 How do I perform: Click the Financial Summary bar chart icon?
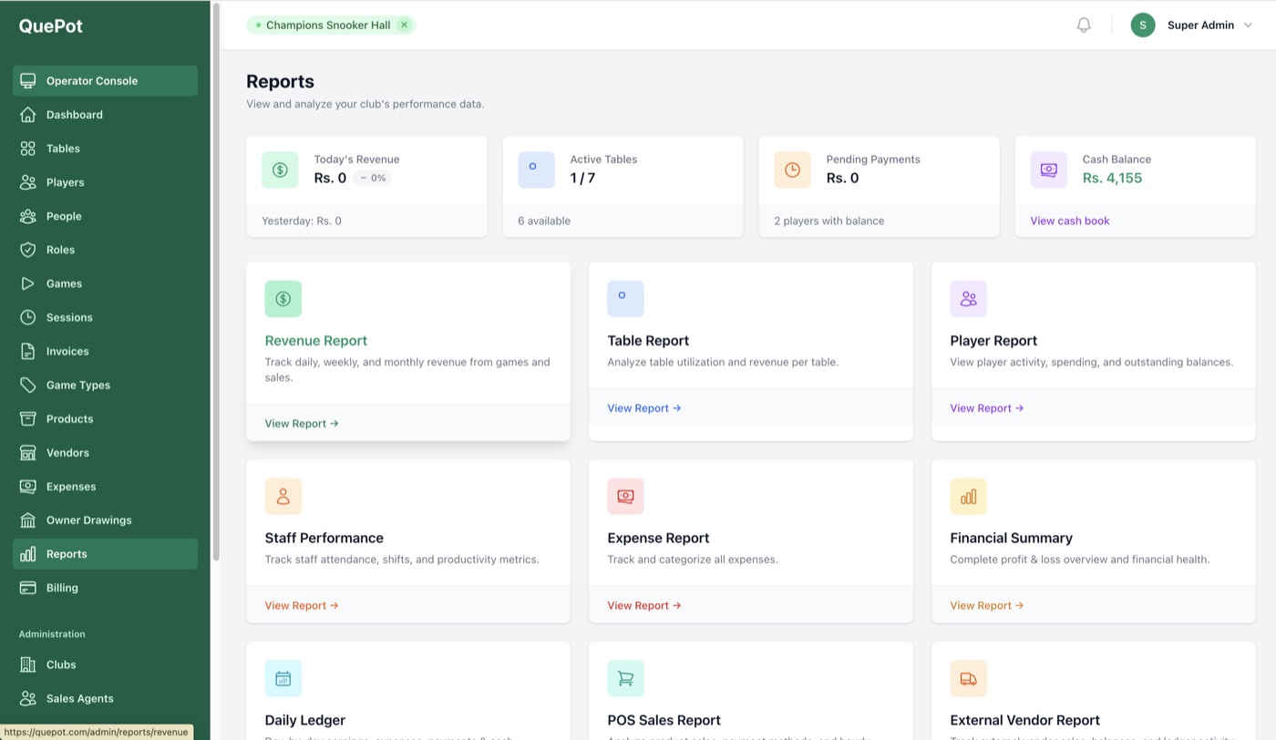[x=968, y=497]
